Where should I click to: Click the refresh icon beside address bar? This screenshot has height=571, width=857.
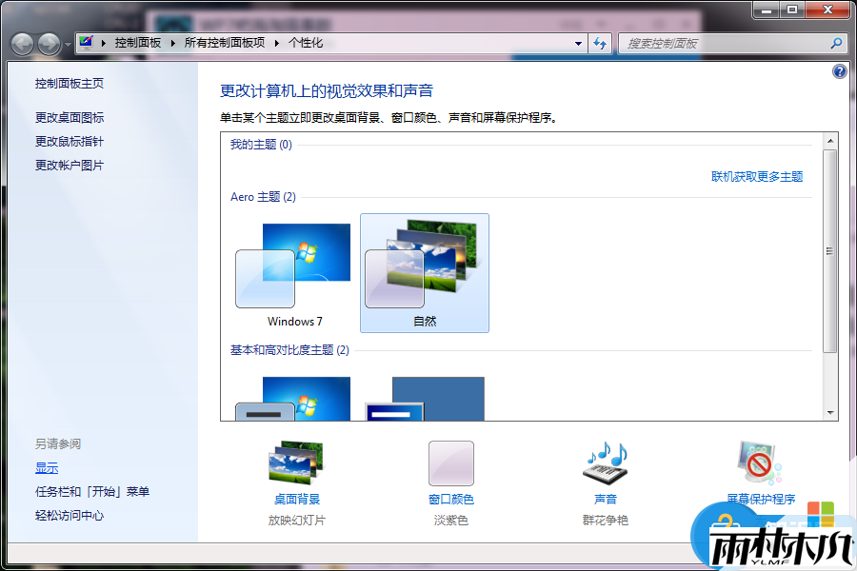point(600,43)
